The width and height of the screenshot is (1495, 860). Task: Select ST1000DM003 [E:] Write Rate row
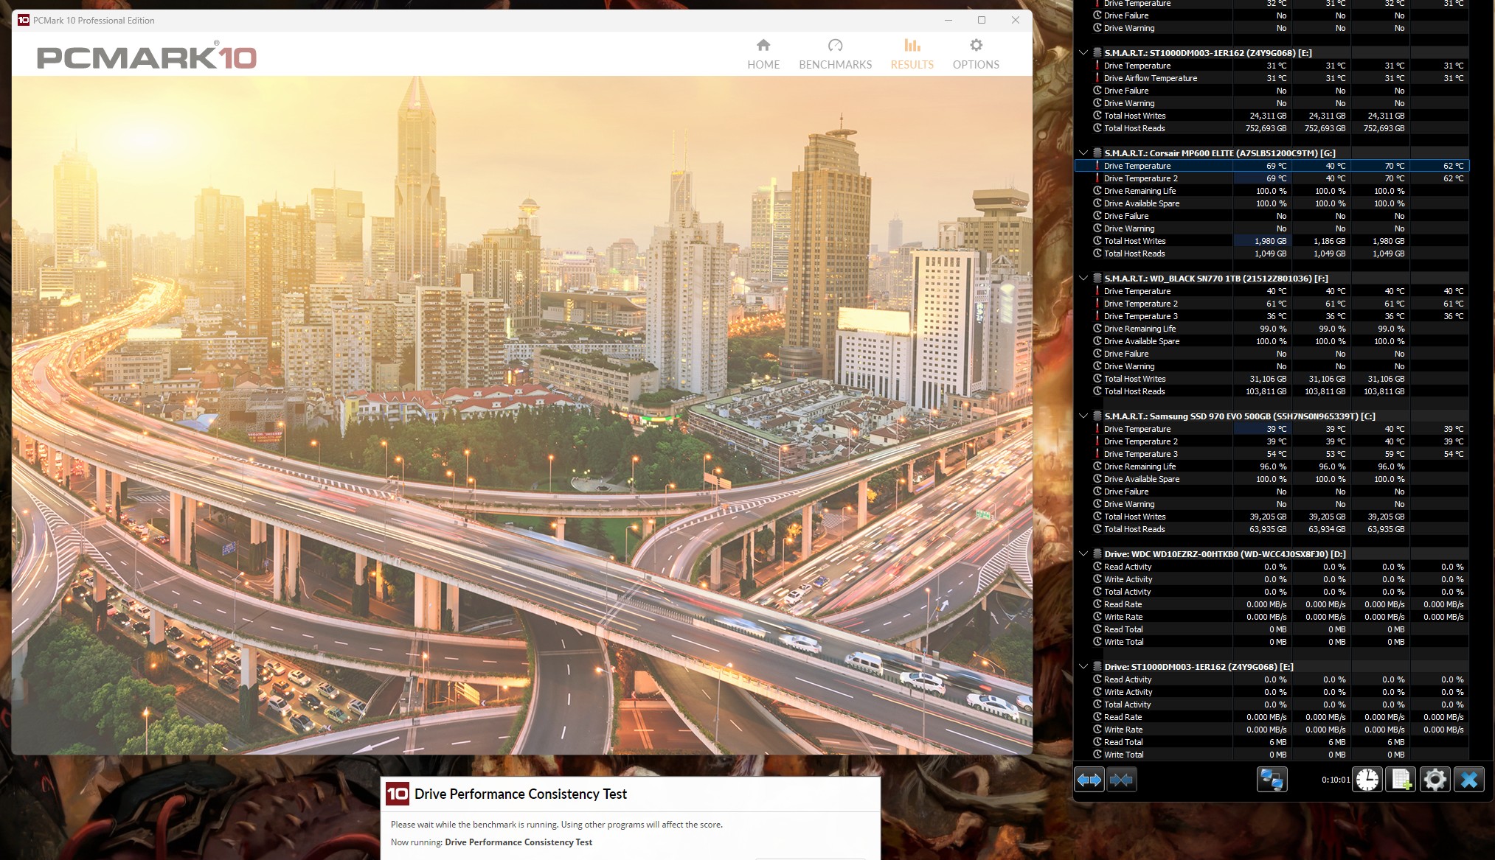(1272, 730)
